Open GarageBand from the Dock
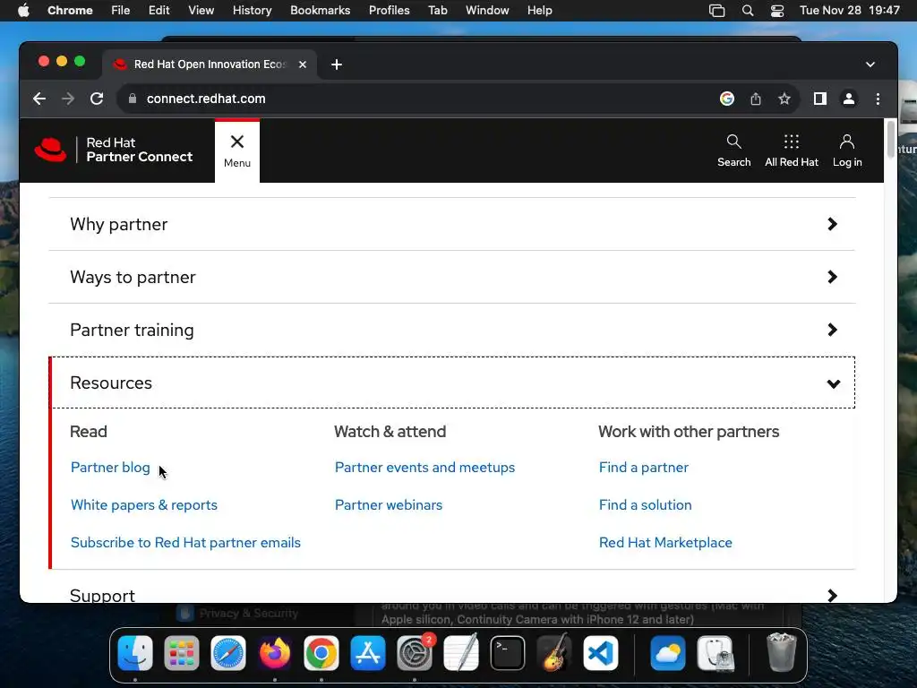Screen dimensions: 917x688 pos(553,653)
